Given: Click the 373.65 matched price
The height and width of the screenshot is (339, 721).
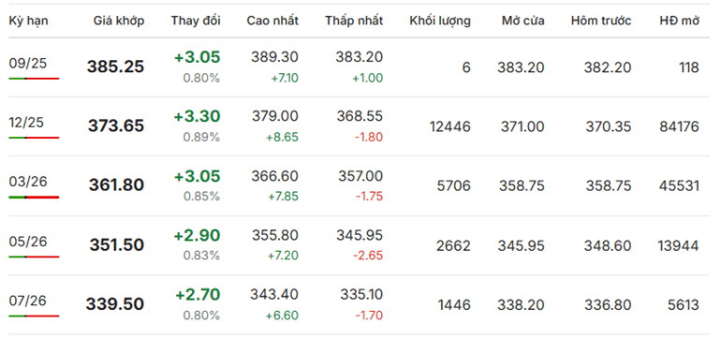Looking at the screenshot, I should pos(116,126).
